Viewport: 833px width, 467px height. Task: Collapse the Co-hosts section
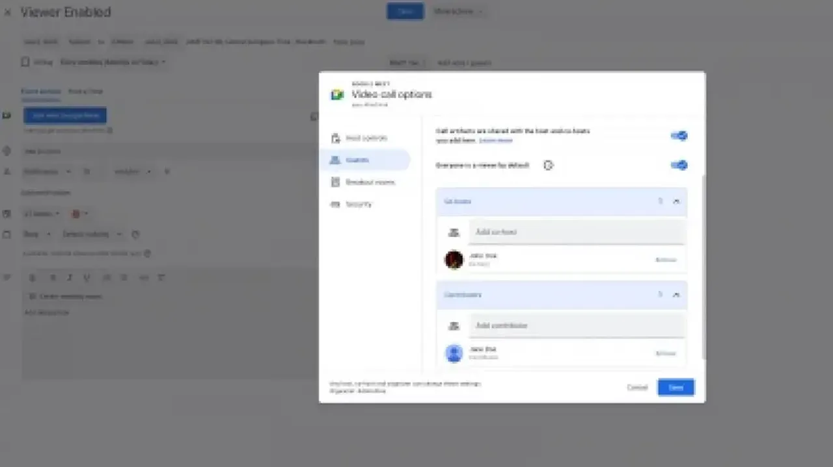pos(676,201)
